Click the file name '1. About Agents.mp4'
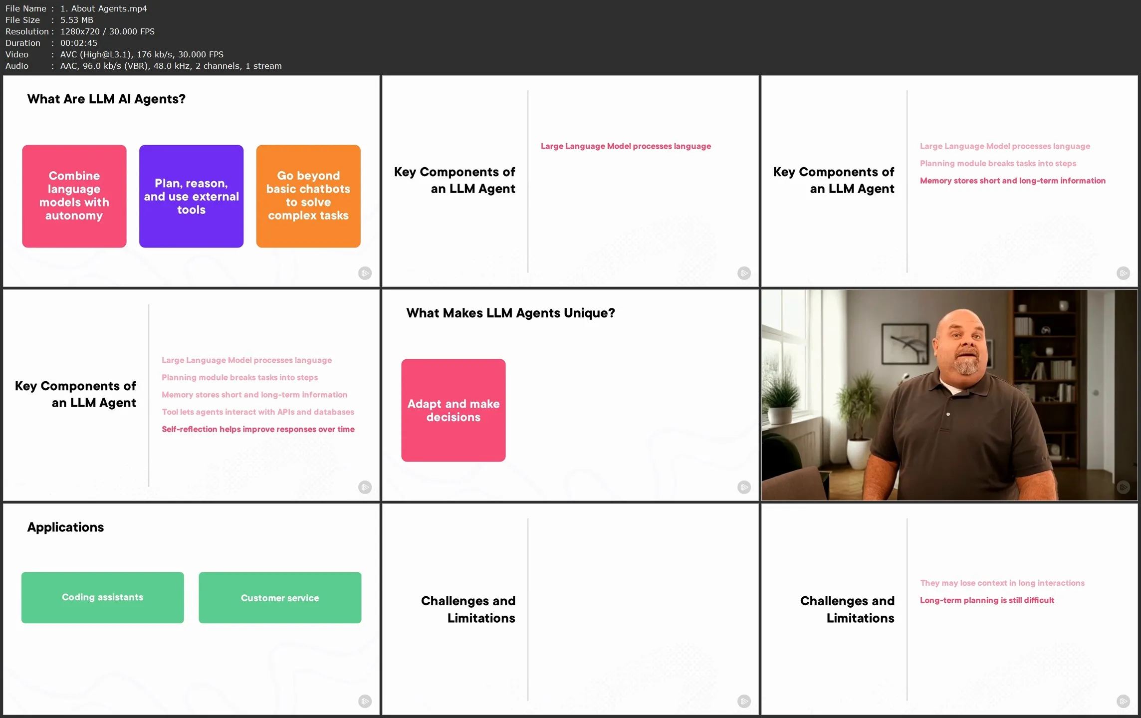Viewport: 1141px width, 718px height. point(103,8)
